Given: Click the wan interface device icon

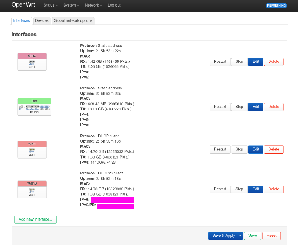Looking at the screenshot, I should pos(32,150).
